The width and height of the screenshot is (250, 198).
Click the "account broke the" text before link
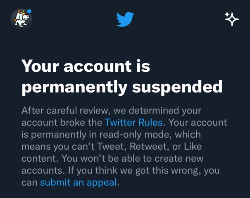[61, 123]
